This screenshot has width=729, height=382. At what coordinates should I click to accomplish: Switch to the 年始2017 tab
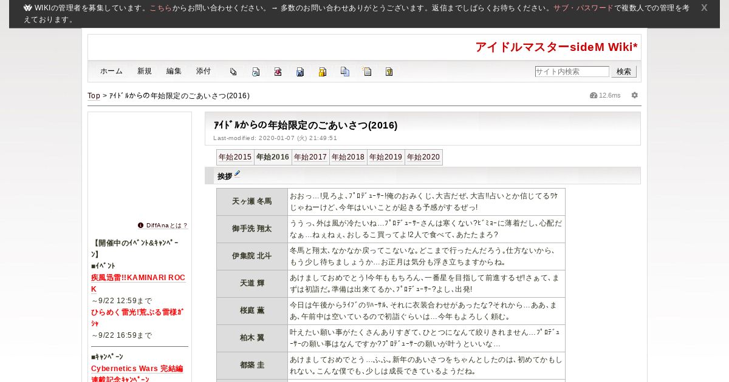point(310,157)
